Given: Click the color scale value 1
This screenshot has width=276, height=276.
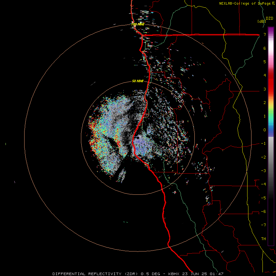Looking at the screenshot, I should pos(265,116).
